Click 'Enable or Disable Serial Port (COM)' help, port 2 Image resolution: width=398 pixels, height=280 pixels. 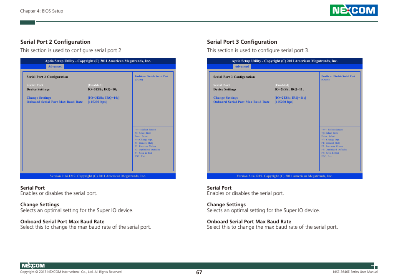pos(151,78)
